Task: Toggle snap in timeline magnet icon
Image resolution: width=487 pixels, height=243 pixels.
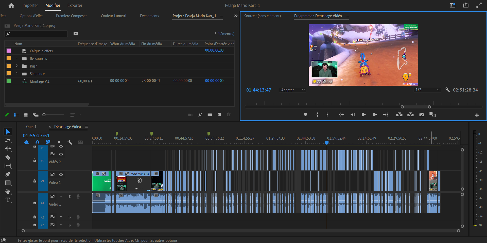Action: (x=37, y=142)
